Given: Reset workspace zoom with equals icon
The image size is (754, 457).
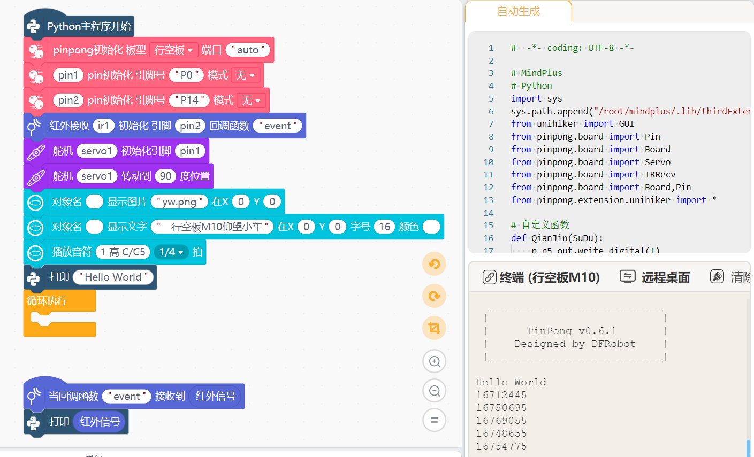Looking at the screenshot, I should 434,420.
